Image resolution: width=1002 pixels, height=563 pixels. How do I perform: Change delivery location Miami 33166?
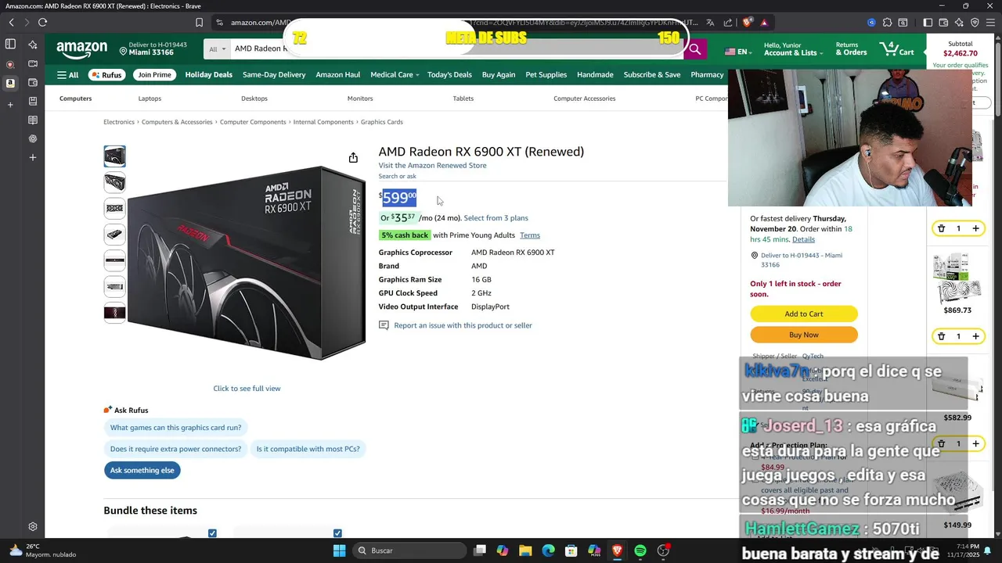(x=153, y=48)
